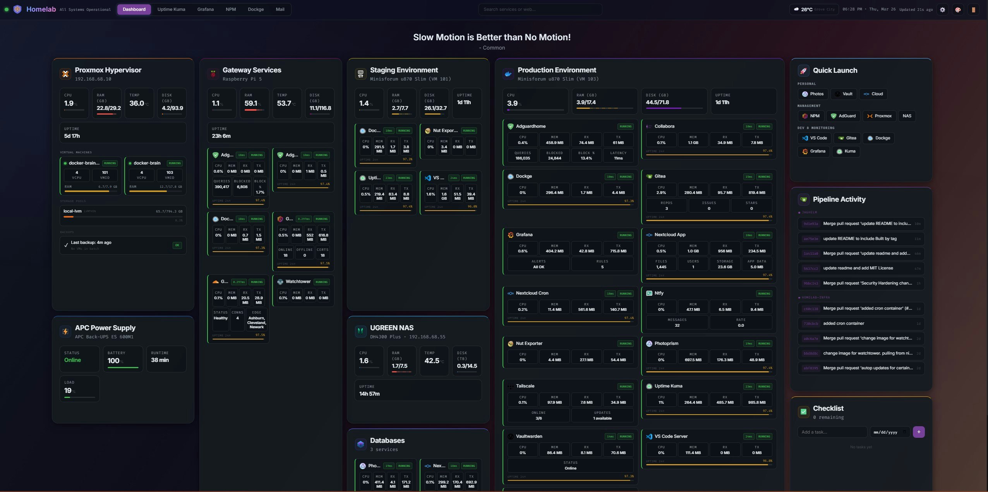Click the Add a task field
Image resolution: width=988 pixels, height=492 pixels.
832,432
